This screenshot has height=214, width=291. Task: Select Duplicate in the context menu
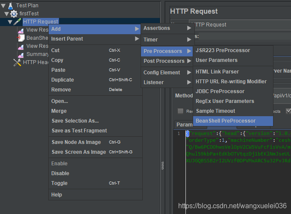click(x=62, y=80)
